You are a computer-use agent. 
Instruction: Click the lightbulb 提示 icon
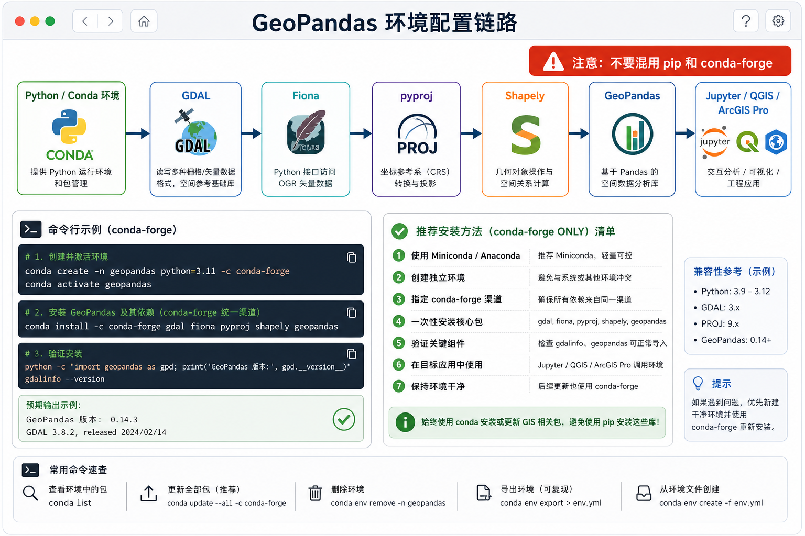pos(698,384)
